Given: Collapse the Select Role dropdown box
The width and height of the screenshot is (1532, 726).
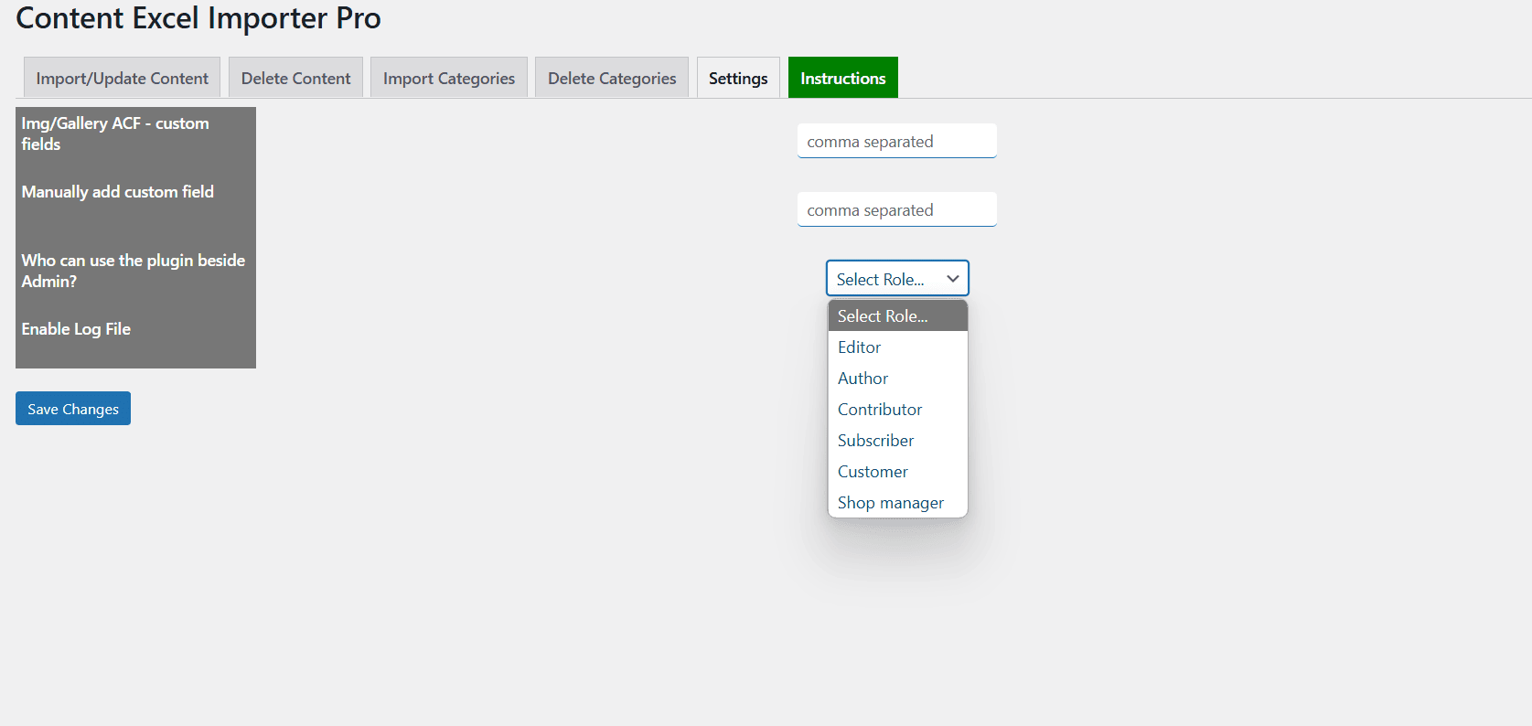Looking at the screenshot, I should 897,278.
